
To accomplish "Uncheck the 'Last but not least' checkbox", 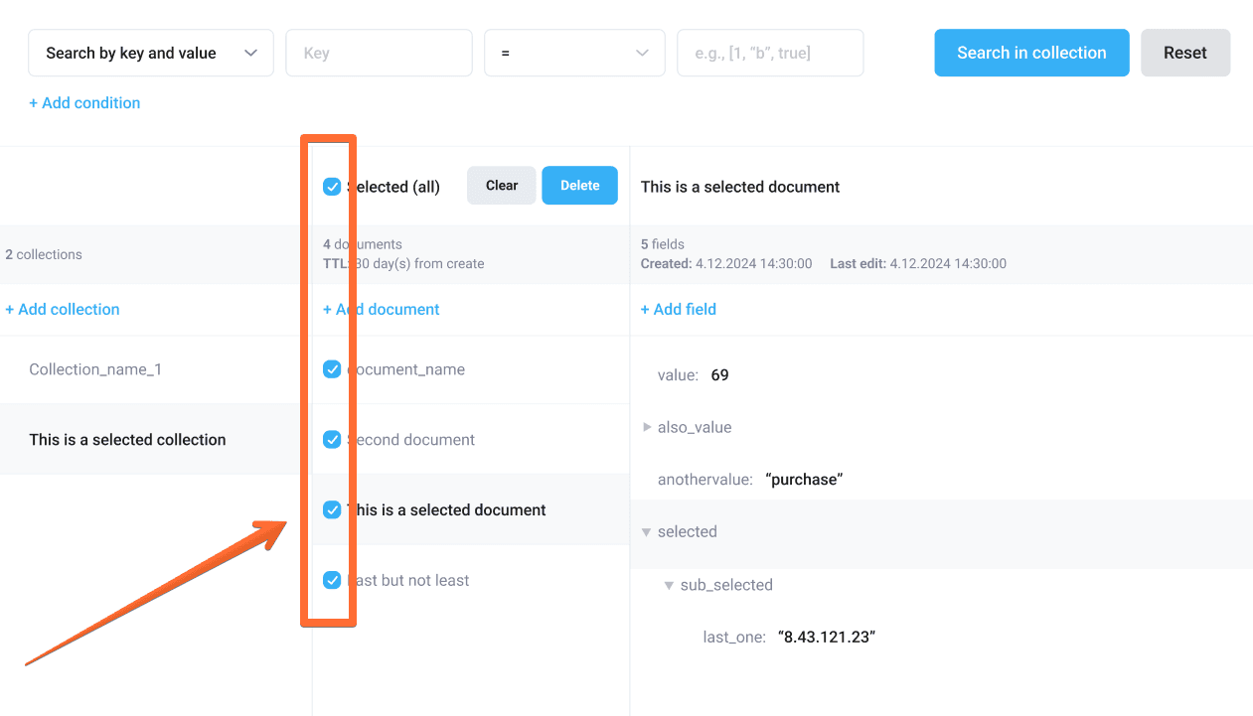I will pos(332,581).
